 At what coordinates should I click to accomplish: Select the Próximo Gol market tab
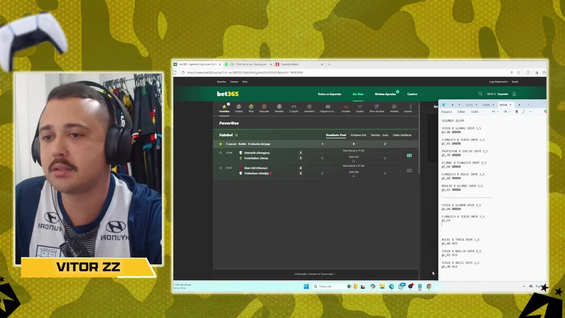pos(358,135)
